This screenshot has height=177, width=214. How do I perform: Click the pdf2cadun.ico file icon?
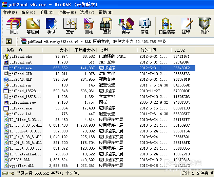[6, 102]
